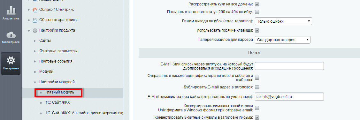Screen dimensions: 360x120
Task: Click the Настройки продукта gear icon
Action: (x=35, y=30)
